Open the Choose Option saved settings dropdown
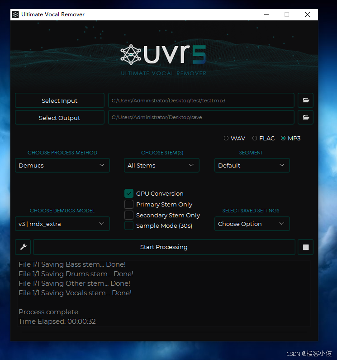Image resolution: width=337 pixels, height=360 pixels. tap(252, 224)
